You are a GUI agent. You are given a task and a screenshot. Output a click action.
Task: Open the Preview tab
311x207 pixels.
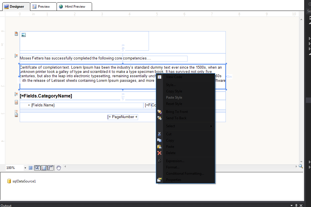click(43, 7)
